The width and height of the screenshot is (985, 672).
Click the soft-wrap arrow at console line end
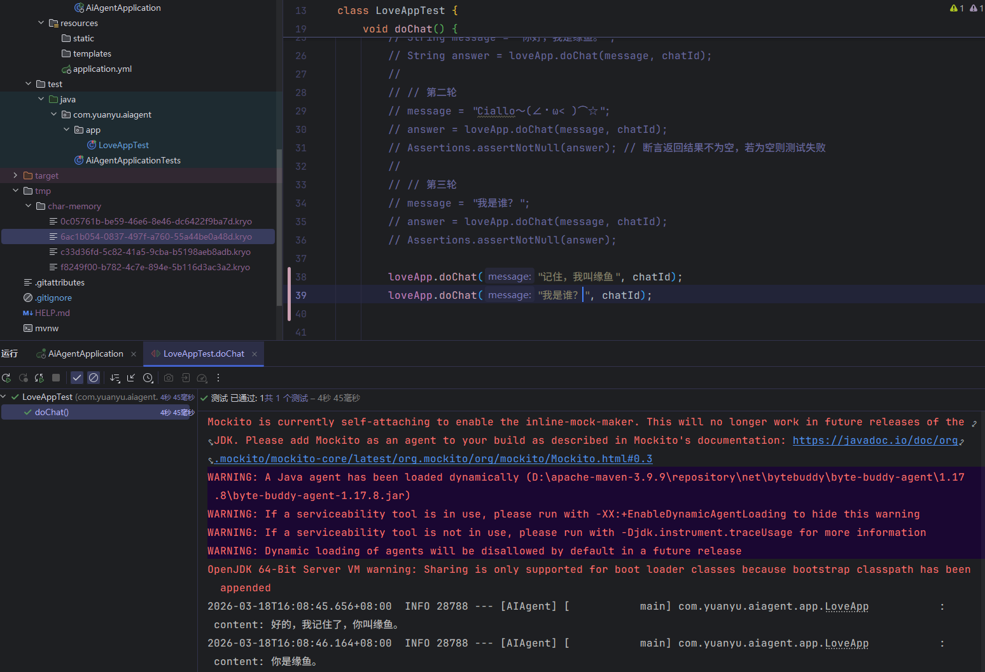[974, 423]
